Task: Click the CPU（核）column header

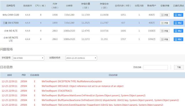Action: click(x=40, y=5)
